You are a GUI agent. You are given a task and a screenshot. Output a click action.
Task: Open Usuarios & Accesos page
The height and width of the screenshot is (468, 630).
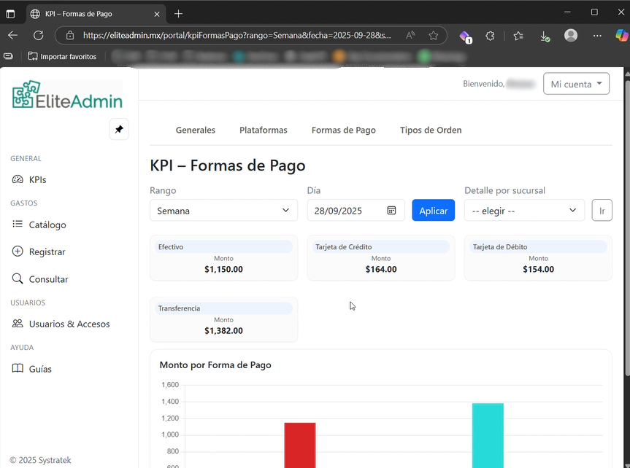click(x=69, y=324)
